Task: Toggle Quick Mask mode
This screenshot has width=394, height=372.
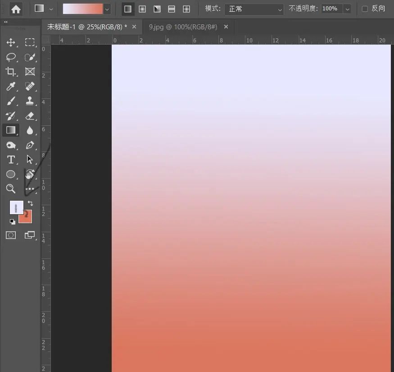Action: coord(11,235)
